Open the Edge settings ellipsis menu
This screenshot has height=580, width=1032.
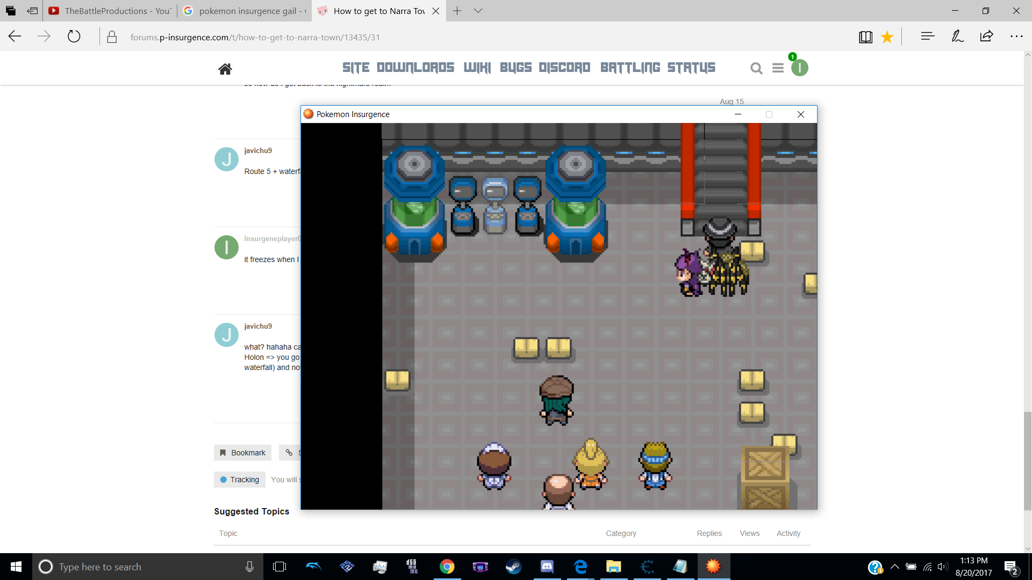[x=1016, y=37]
